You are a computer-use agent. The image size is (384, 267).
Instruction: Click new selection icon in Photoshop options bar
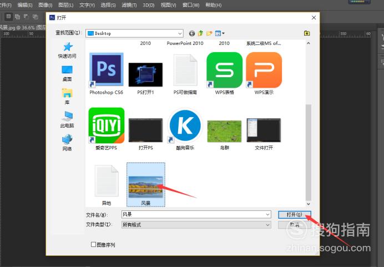(8, 17)
